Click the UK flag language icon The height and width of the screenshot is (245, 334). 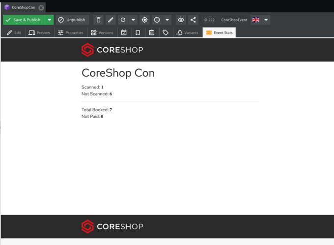tap(256, 20)
